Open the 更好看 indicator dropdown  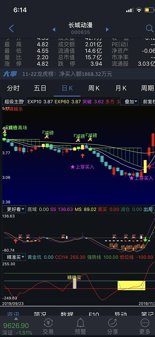[x=14, y=209]
